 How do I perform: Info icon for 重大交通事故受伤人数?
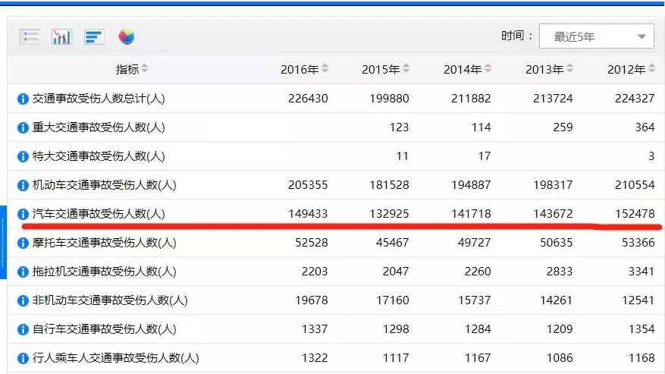point(23,127)
